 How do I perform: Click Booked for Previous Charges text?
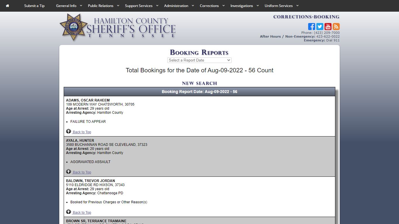(109, 202)
